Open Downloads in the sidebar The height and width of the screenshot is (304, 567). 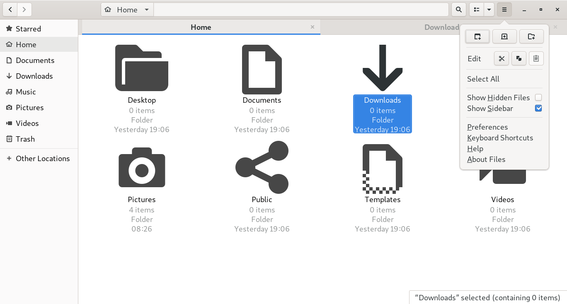click(x=39, y=76)
